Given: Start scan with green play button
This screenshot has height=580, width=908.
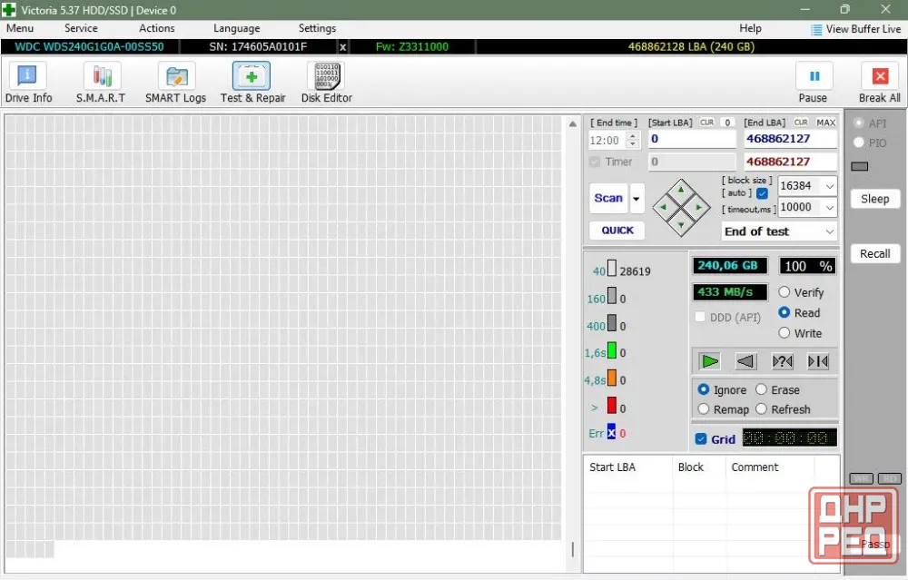Looking at the screenshot, I should pyautogui.click(x=709, y=362).
